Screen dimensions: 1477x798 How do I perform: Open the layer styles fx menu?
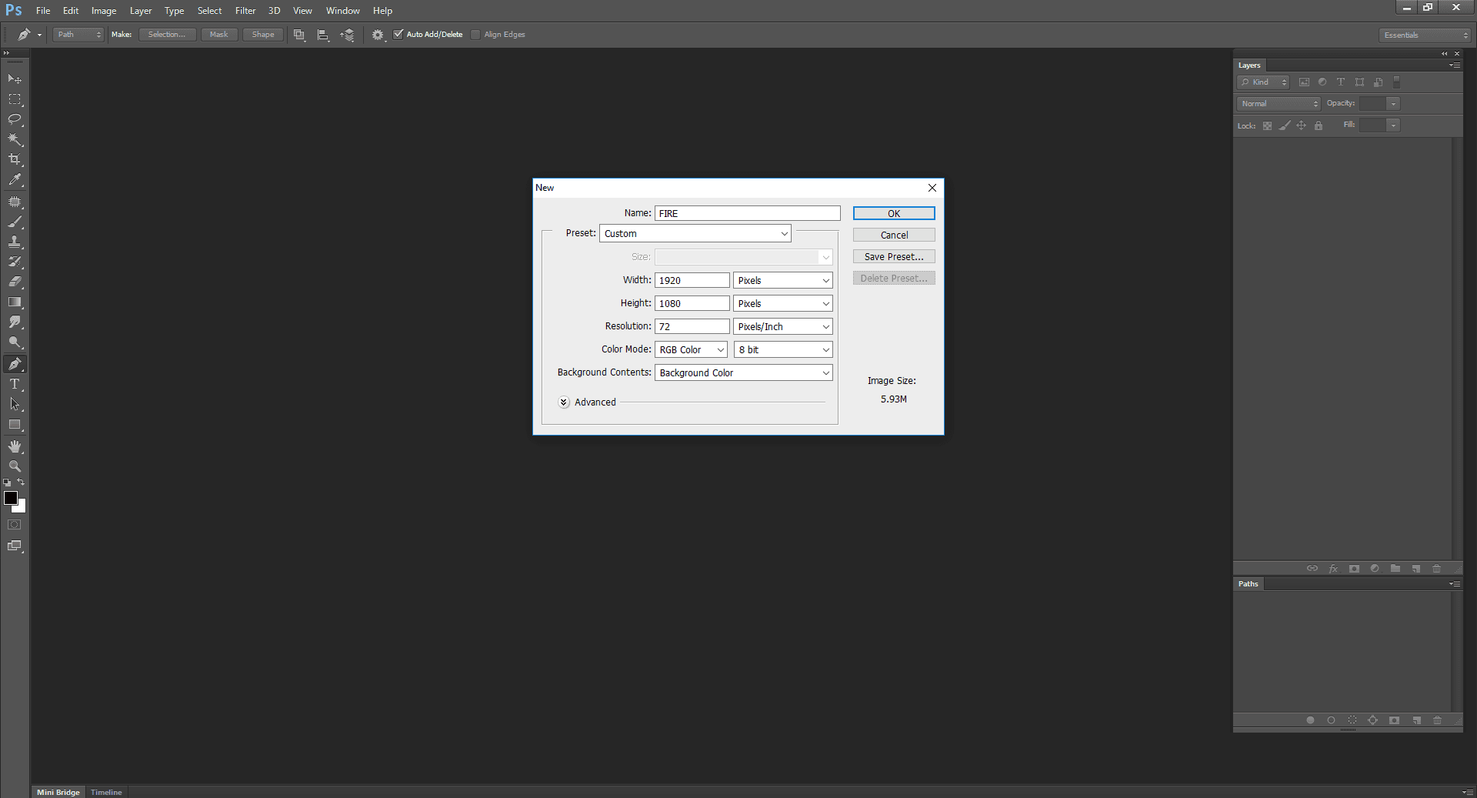tap(1333, 569)
